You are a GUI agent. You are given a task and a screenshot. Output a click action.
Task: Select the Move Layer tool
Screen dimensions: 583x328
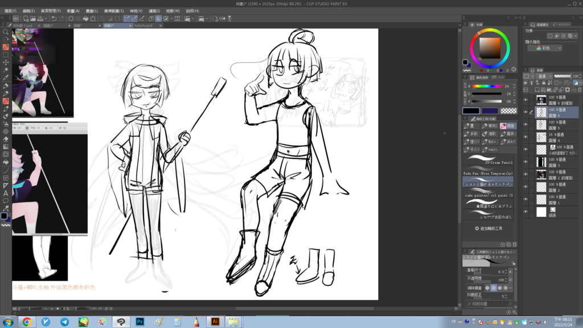point(6,63)
